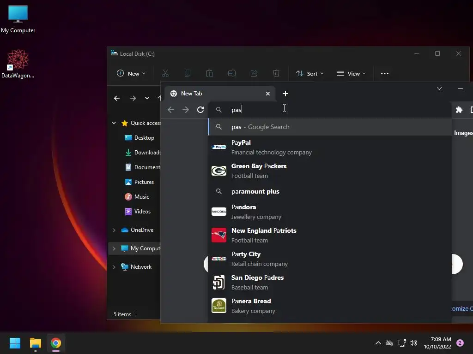Collapse Quick access tree node
Image resolution: width=473 pixels, height=354 pixels.
coord(114,123)
